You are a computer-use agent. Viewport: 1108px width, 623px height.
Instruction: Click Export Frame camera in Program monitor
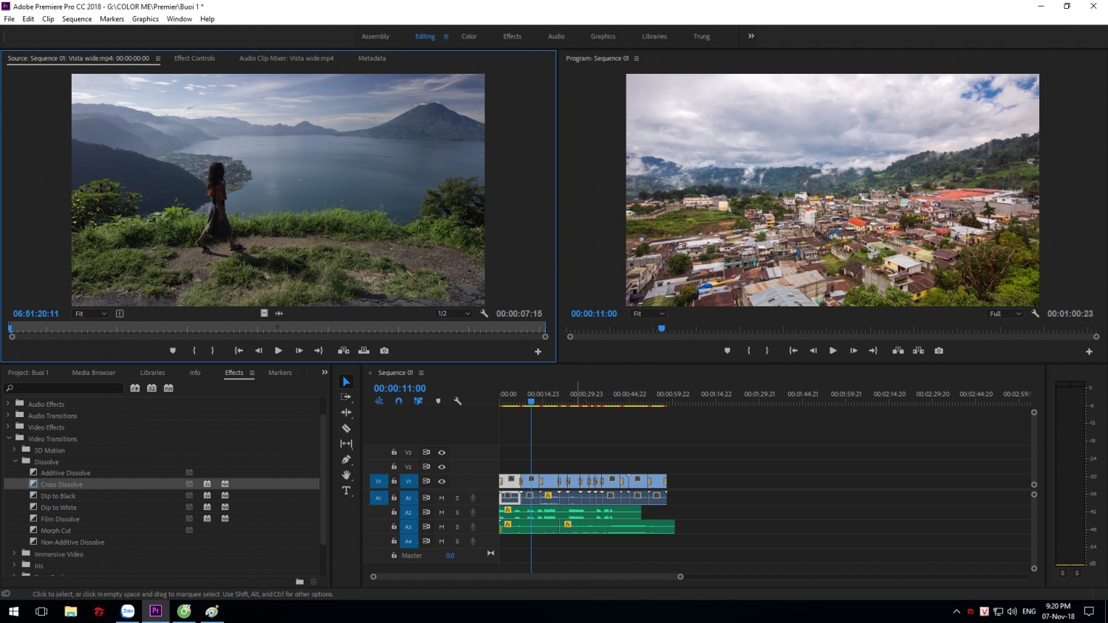point(939,351)
